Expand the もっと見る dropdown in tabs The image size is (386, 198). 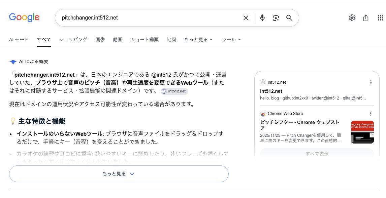(198, 40)
